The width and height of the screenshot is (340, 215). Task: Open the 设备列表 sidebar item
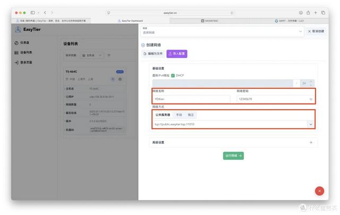tap(23, 53)
